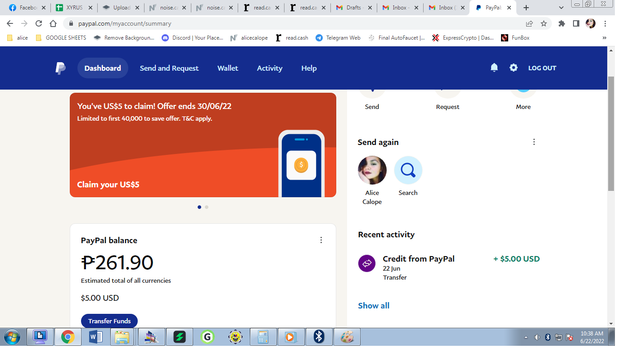Open a new browser tab
623x353 pixels.
click(526, 8)
